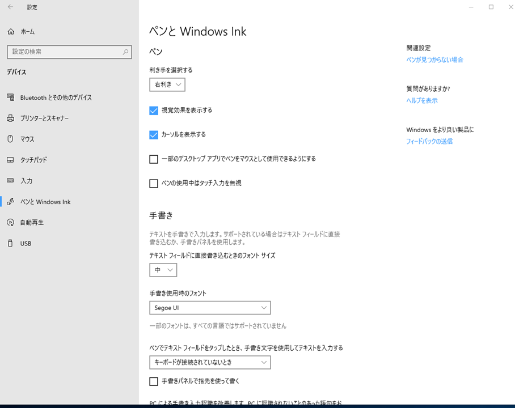
Task: Click the ヘルプを表示 link
Action: pyautogui.click(x=422, y=100)
